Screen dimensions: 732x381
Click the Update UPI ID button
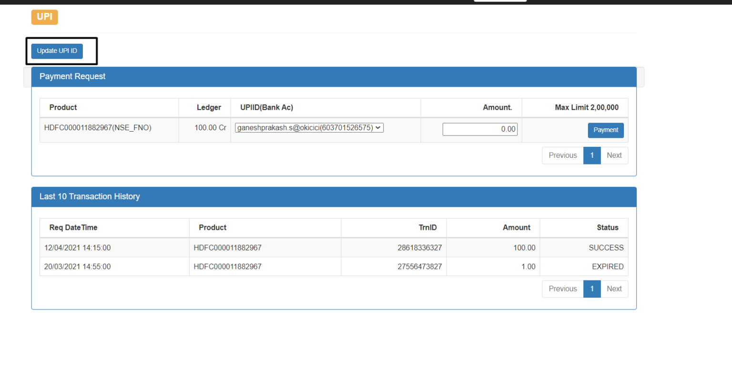point(56,51)
